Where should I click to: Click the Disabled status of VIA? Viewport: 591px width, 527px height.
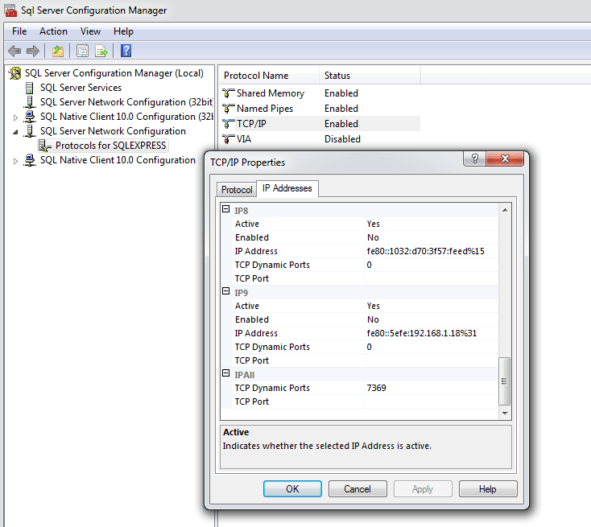342,139
